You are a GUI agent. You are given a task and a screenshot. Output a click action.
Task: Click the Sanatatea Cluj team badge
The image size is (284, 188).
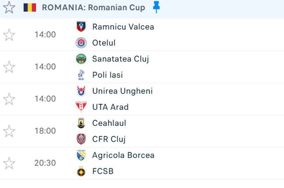click(81, 59)
